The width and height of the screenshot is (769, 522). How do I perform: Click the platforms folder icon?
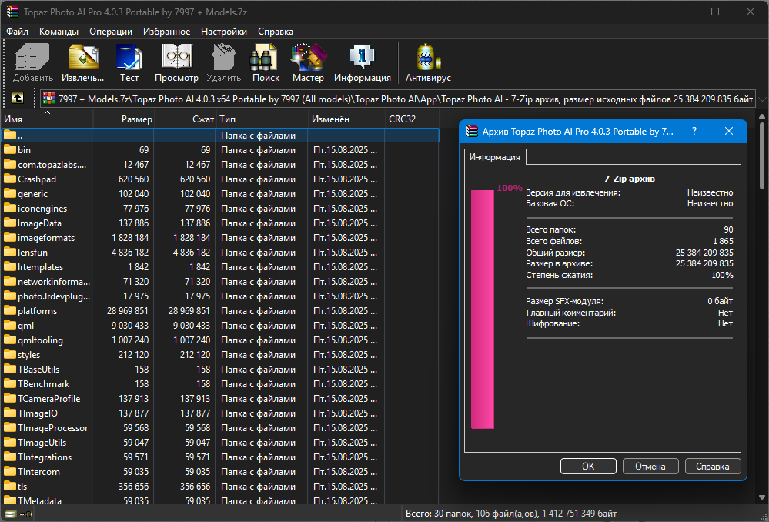(10, 310)
